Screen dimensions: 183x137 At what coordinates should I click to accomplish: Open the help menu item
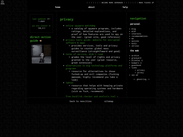[125, 7]
